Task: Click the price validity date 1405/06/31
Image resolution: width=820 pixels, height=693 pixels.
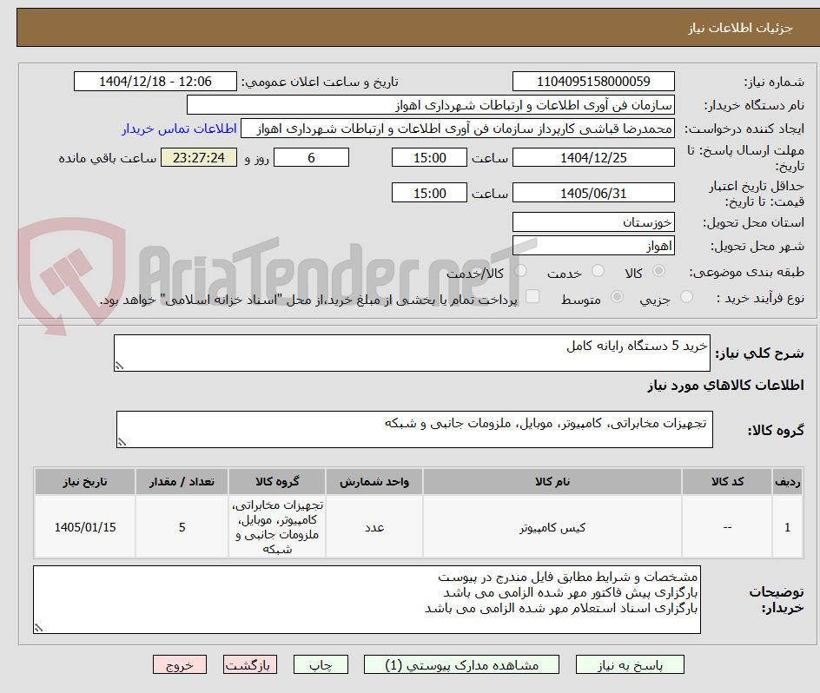Action: 593,193
